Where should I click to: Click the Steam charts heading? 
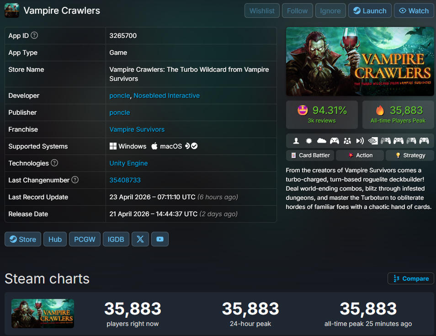click(47, 279)
